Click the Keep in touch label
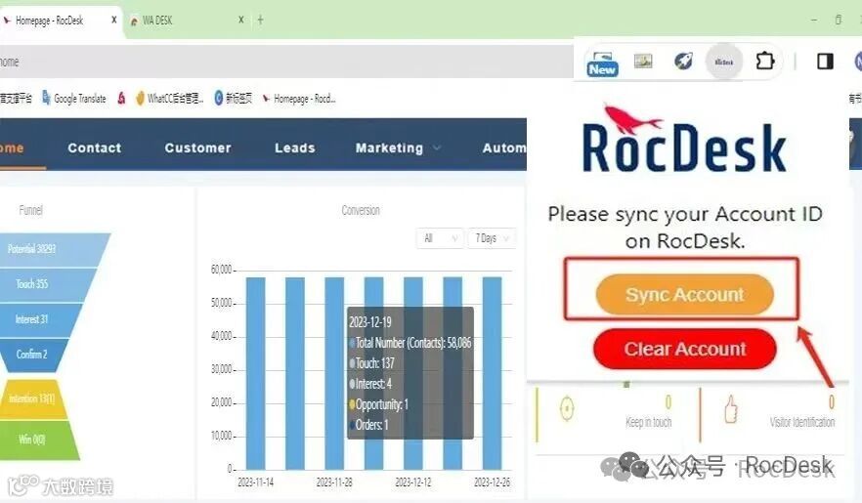 649,422
